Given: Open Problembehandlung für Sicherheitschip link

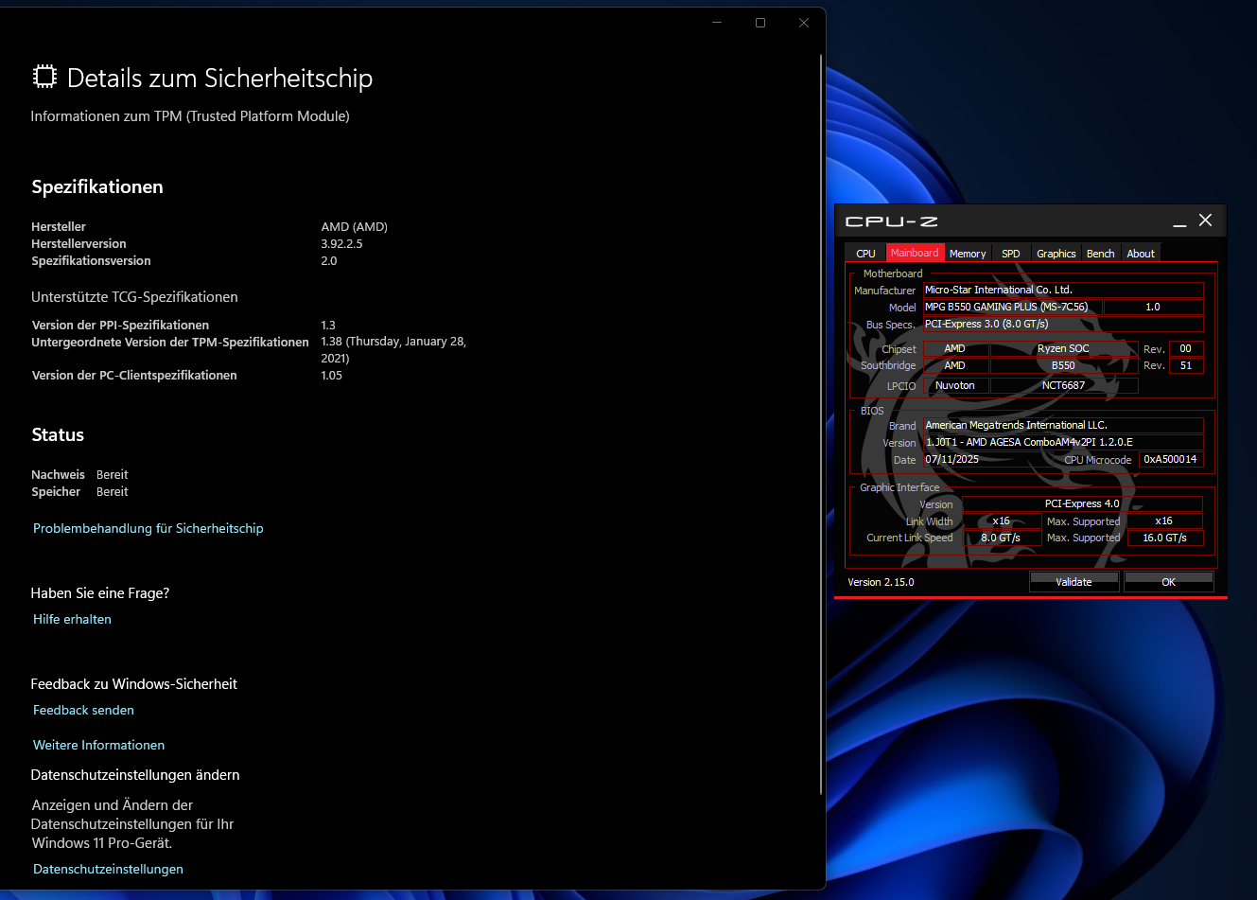Looking at the screenshot, I should tap(148, 528).
